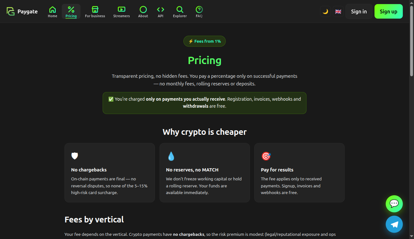Viewport: 414px width, 239px height.
Task: Open the Streamers play icon
Action: click(121, 10)
